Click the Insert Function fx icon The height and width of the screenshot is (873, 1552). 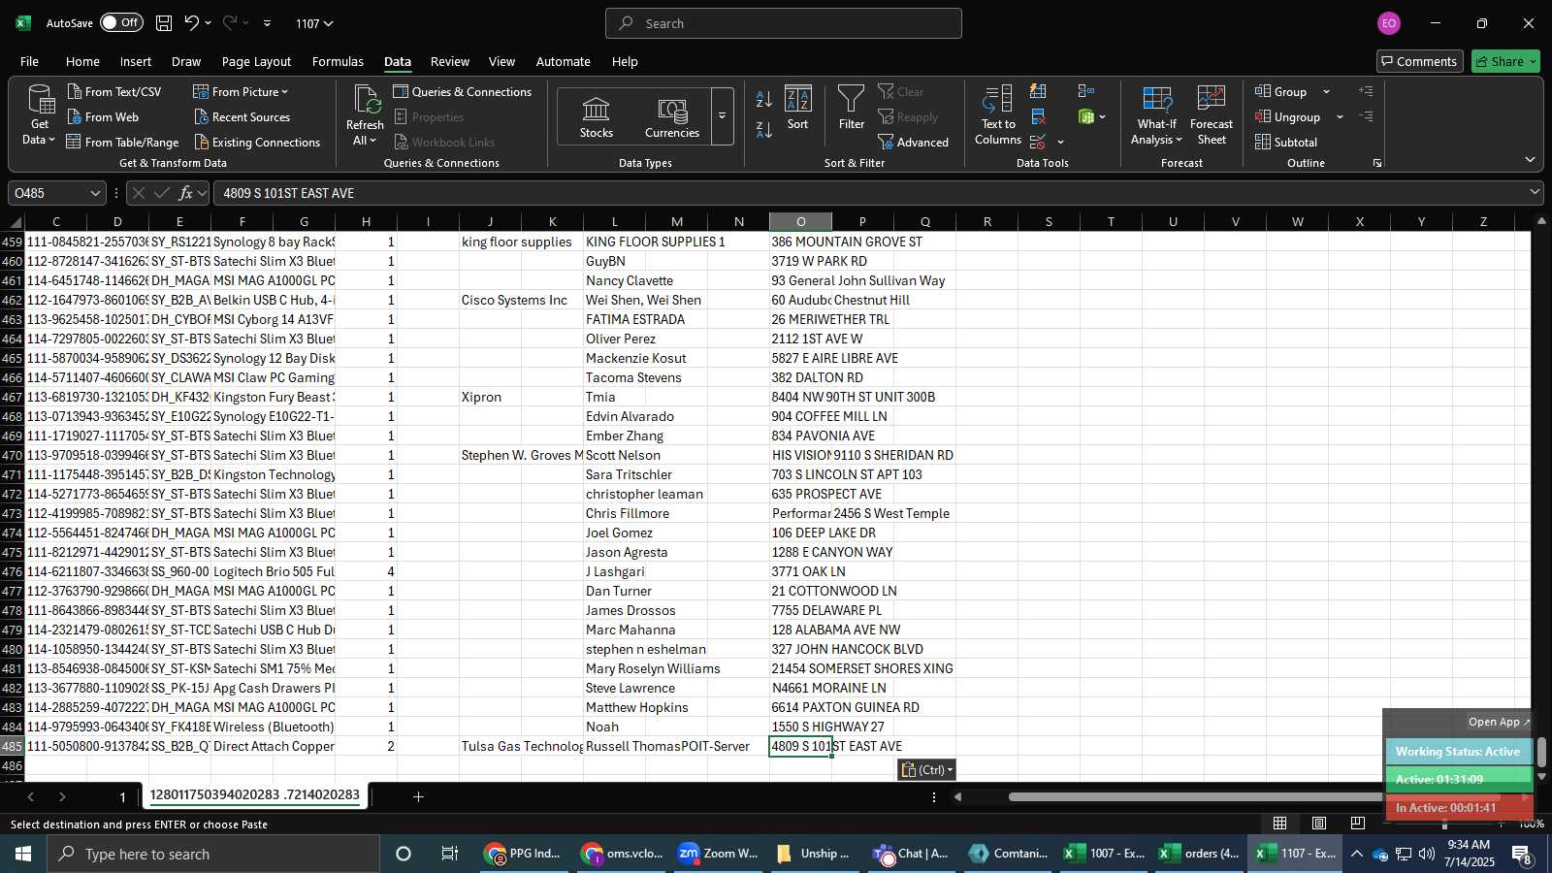[x=186, y=193]
